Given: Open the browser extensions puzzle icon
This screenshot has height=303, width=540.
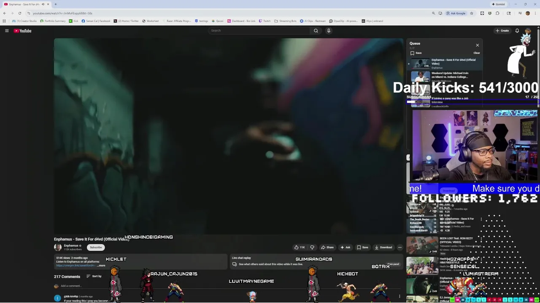Looking at the screenshot, I should 497,13.
